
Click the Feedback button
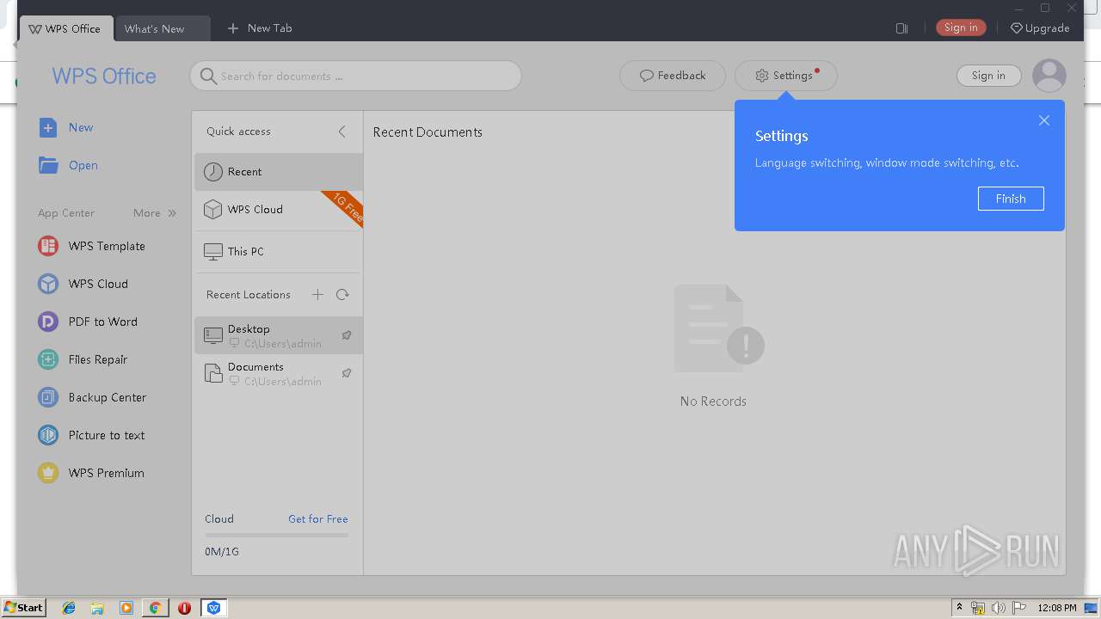tap(673, 76)
